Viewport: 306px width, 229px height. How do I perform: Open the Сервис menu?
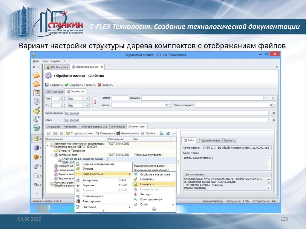[55, 61]
